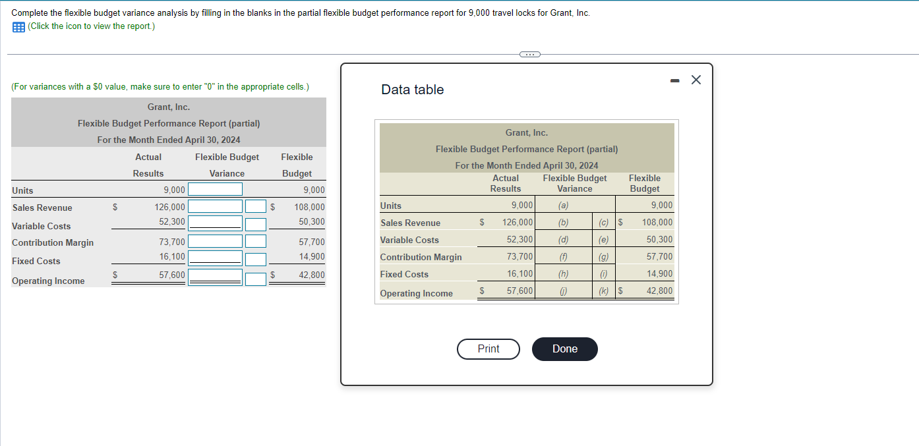Click blank (j) in data table
Screen dimensions: 919x446
pyautogui.click(x=563, y=291)
